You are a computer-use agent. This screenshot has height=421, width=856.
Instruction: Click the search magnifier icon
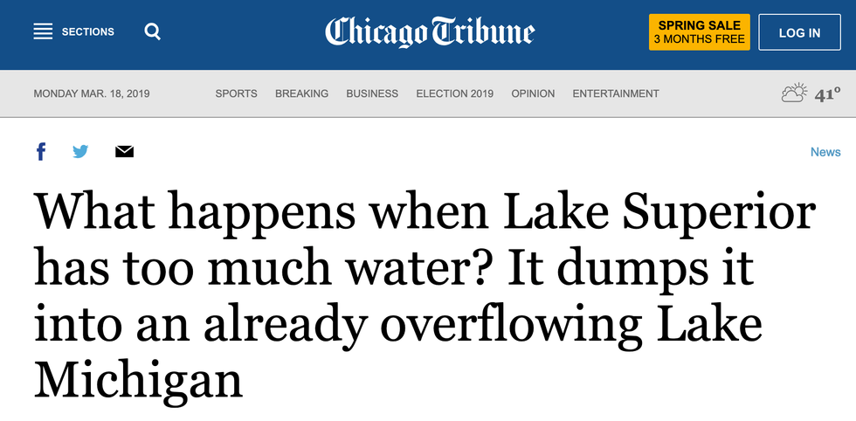[153, 32]
